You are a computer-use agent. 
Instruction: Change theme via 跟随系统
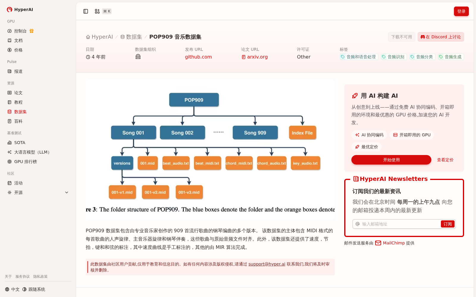point(34,289)
